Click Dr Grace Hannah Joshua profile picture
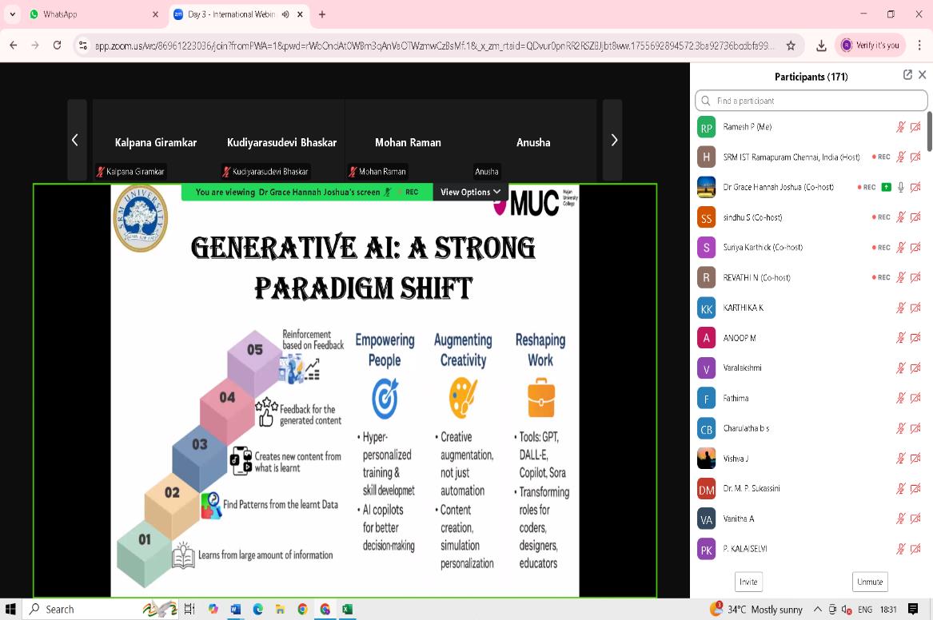Viewport: 933px width, 620px height. [706, 187]
